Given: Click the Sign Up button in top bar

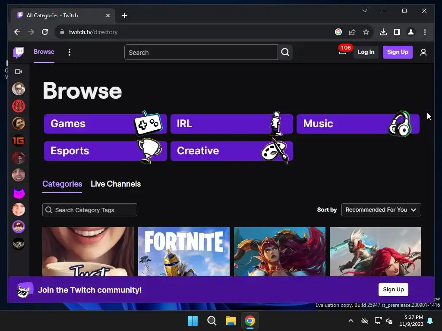Looking at the screenshot, I should click(x=398, y=52).
